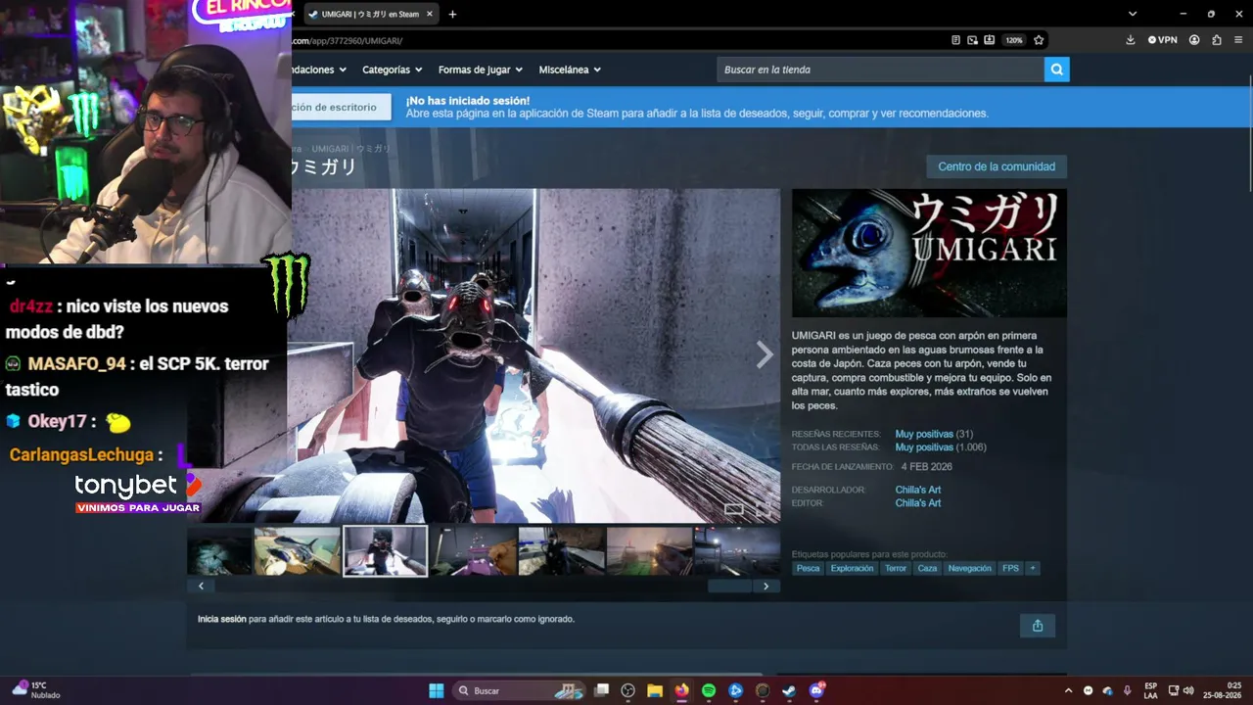The image size is (1253, 705).
Task: Select the tuna fish screenshot thumbnail
Action: click(x=297, y=550)
